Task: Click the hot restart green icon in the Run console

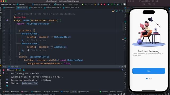Action: tap(20, 70)
